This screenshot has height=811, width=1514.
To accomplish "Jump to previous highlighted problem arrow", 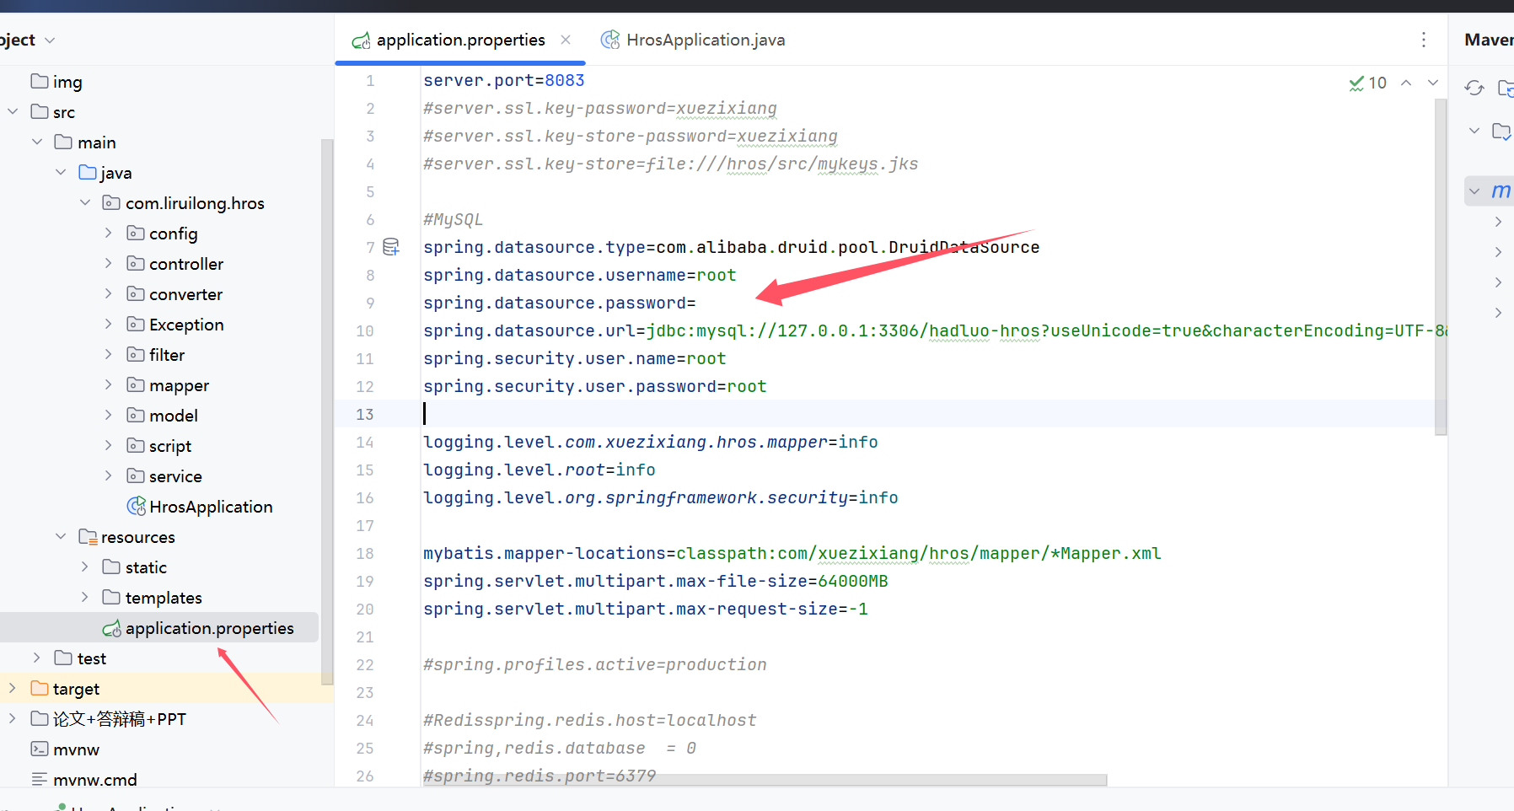I will point(1406,83).
